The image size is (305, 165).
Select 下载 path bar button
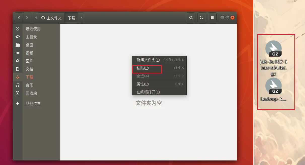[x=72, y=18]
